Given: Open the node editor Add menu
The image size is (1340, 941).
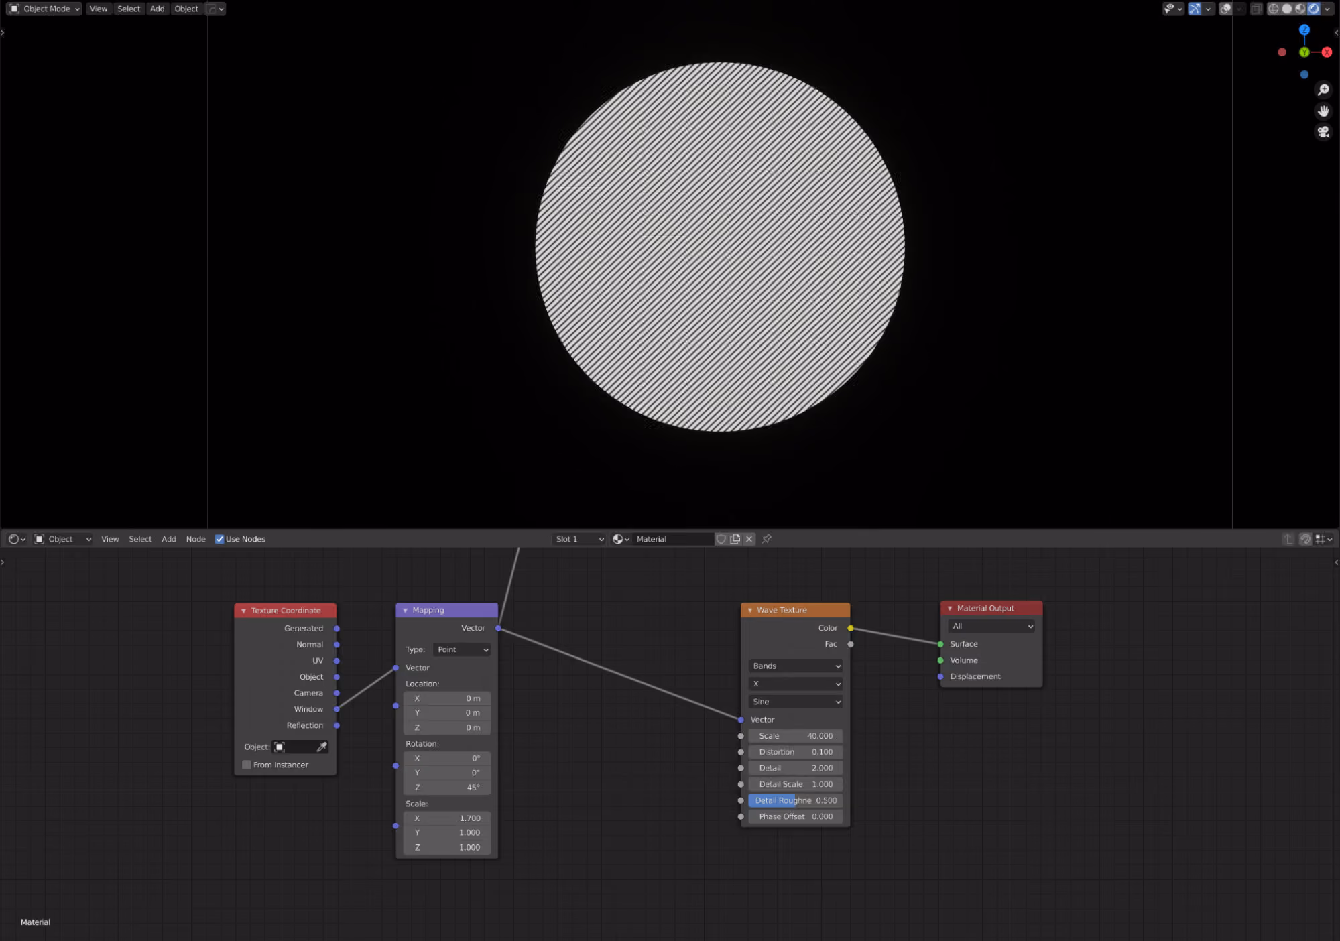Looking at the screenshot, I should pyautogui.click(x=169, y=539).
